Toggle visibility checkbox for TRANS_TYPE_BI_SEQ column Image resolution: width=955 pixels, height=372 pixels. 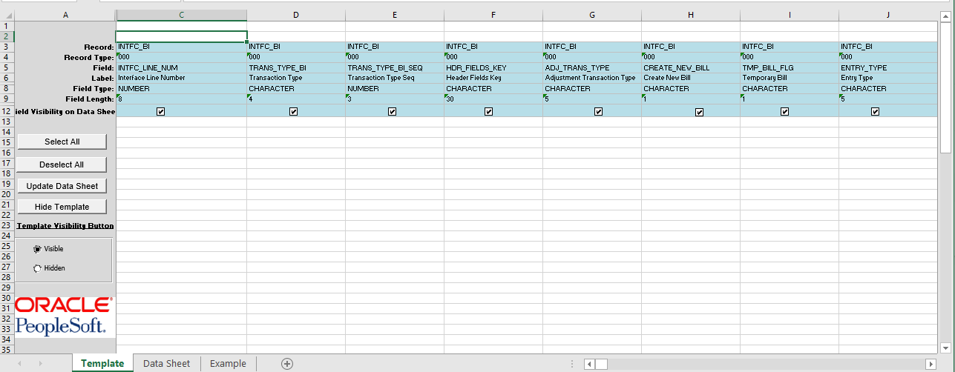(x=393, y=111)
